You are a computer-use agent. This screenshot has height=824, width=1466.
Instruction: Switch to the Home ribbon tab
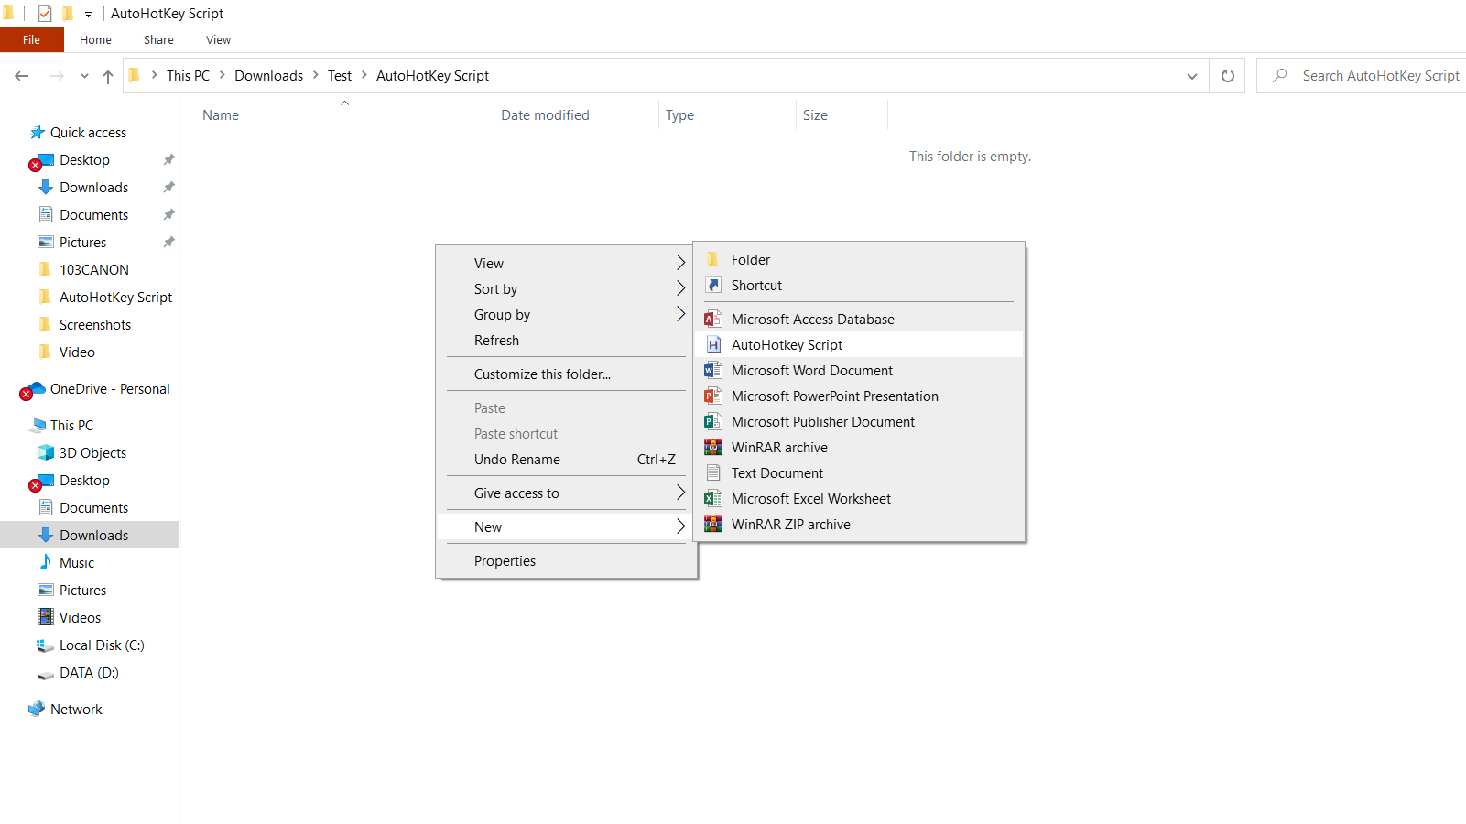point(95,39)
